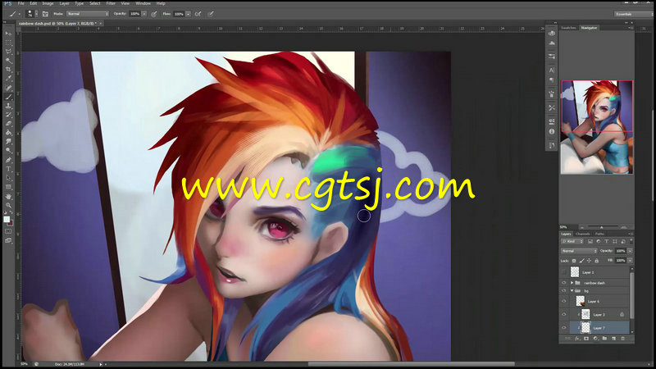Open the Character panel icon

pos(552,71)
